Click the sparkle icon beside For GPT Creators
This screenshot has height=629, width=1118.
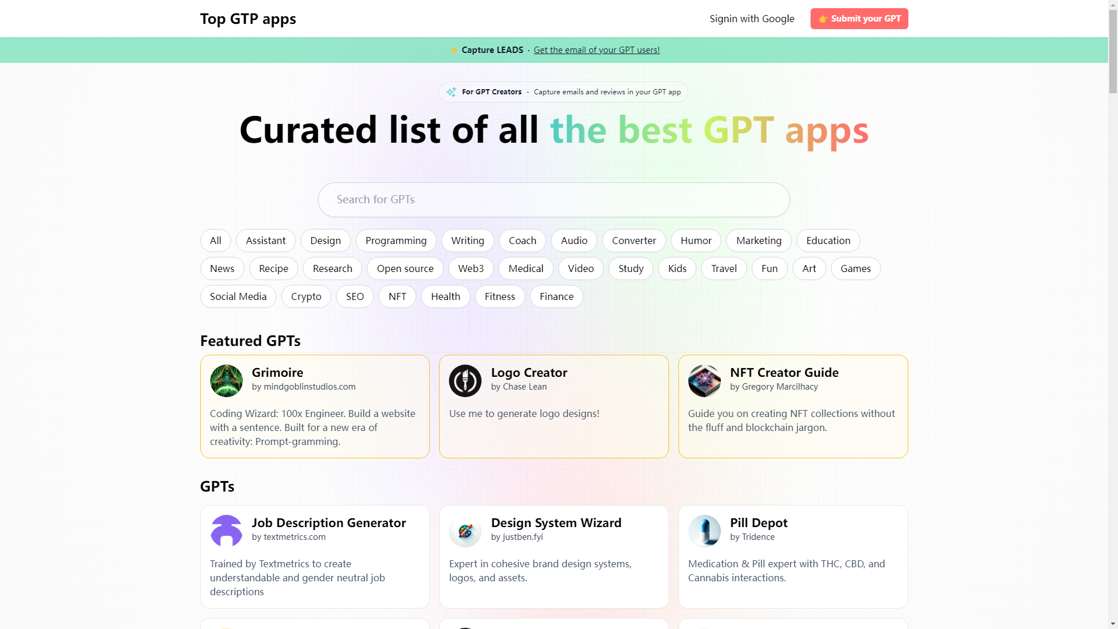(x=451, y=92)
